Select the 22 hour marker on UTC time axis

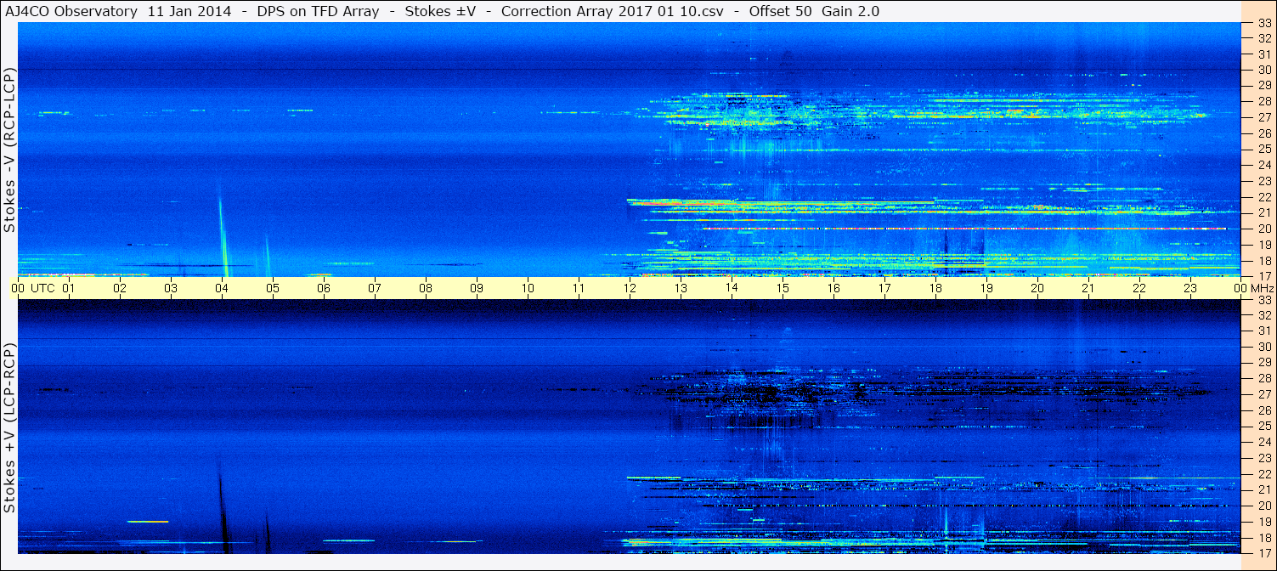point(1139,288)
